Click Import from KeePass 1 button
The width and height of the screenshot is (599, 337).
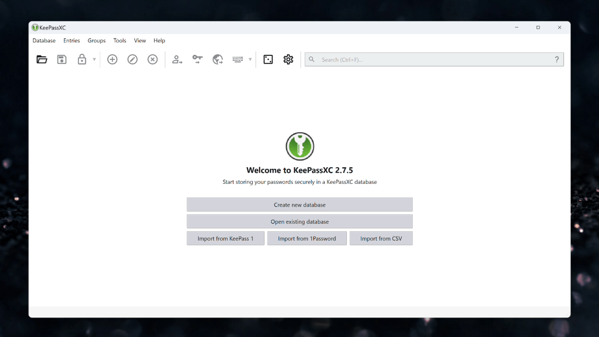pyautogui.click(x=226, y=239)
